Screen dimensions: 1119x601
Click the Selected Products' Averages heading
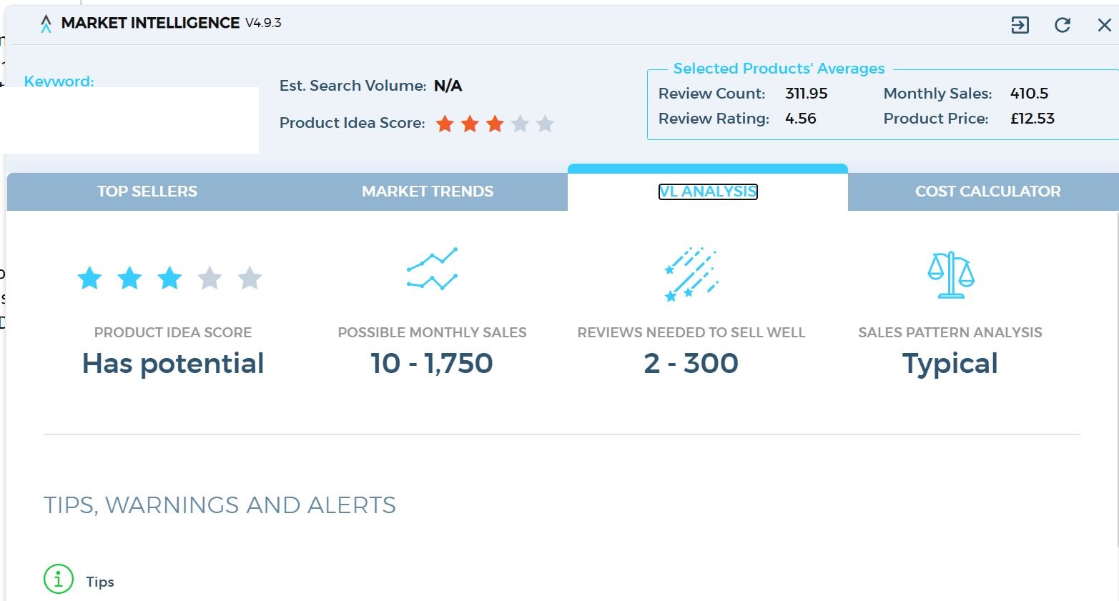[779, 69]
